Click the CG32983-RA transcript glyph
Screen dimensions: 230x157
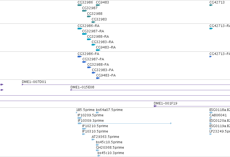coord(94,45)
